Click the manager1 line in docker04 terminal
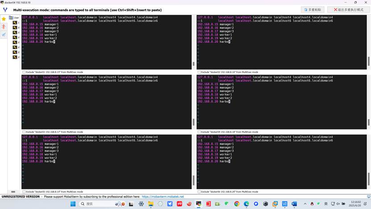371x209 pixels. click(x=215, y=84)
